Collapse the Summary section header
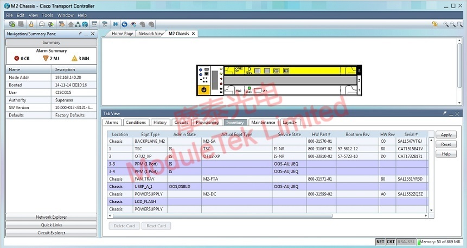Screen dimensions: 467x248 (51, 43)
